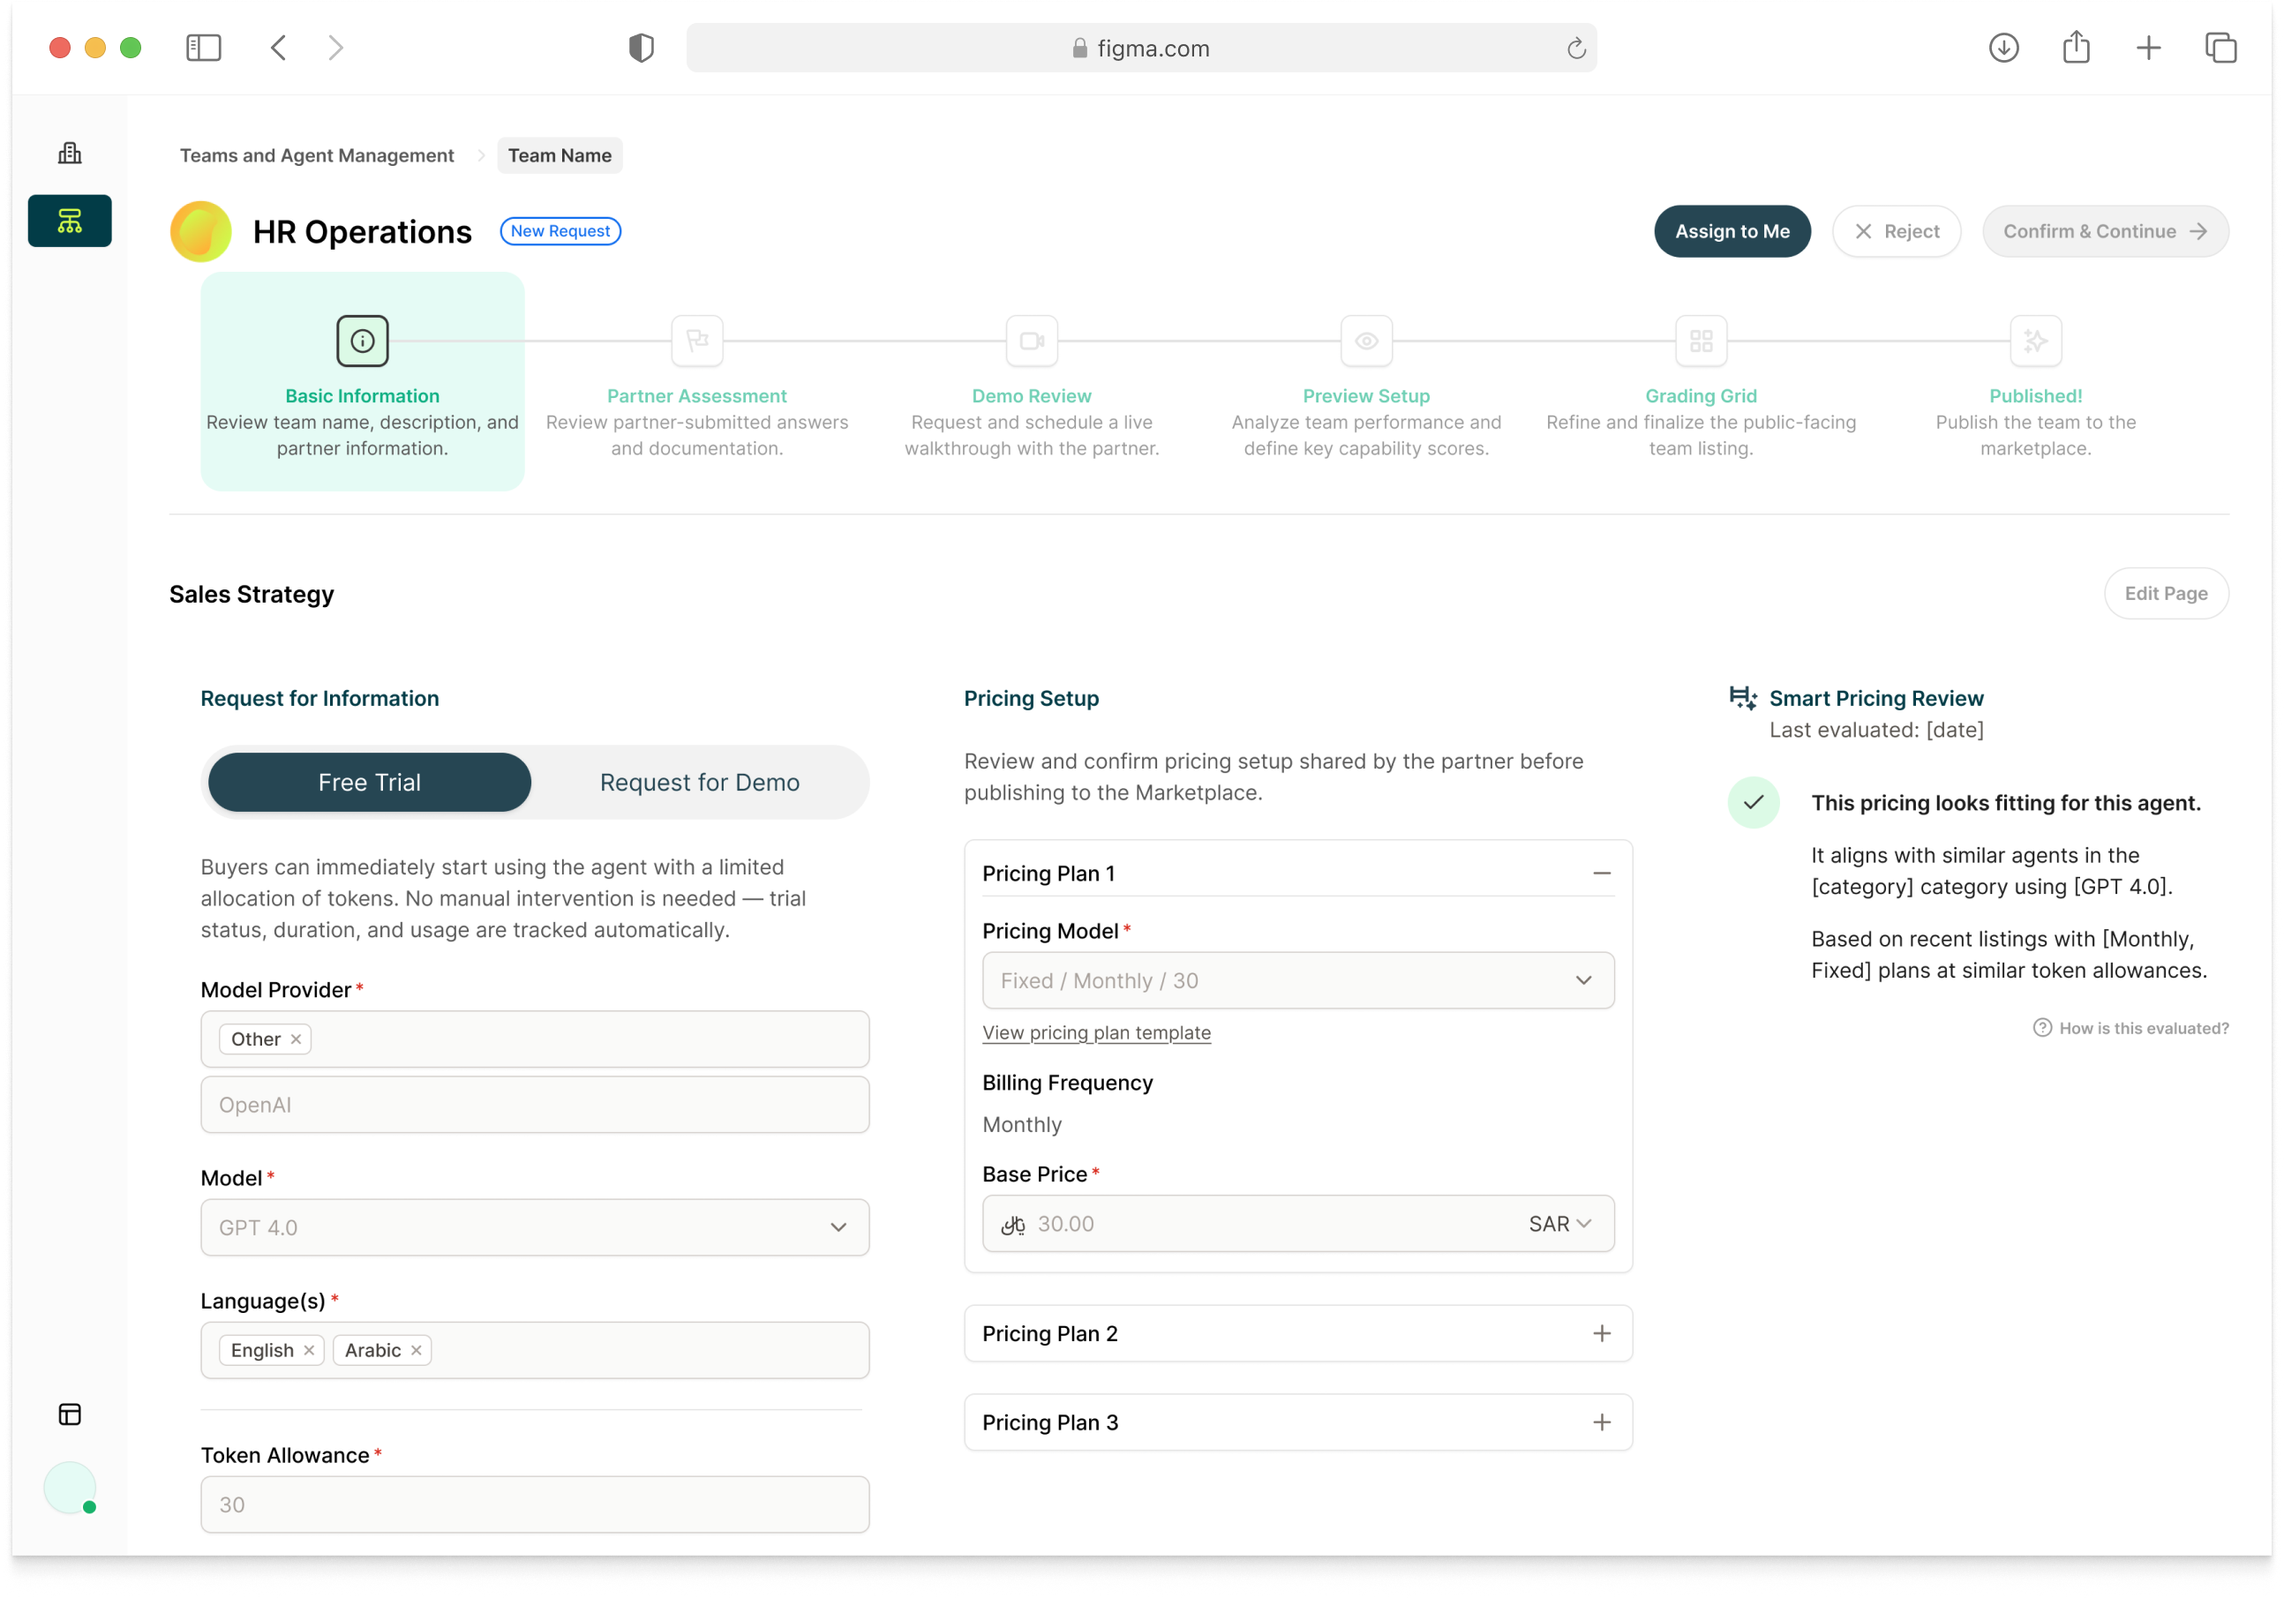This screenshot has height=1598, width=2284.
Task: Open Teams and Agent Management breadcrumb
Action: pyautogui.click(x=316, y=155)
